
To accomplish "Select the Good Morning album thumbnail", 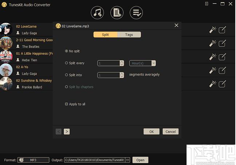I will (x=6, y=43).
